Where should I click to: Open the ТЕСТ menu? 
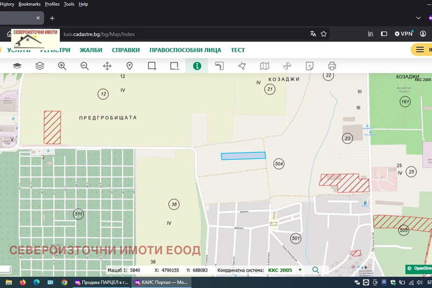click(x=238, y=50)
